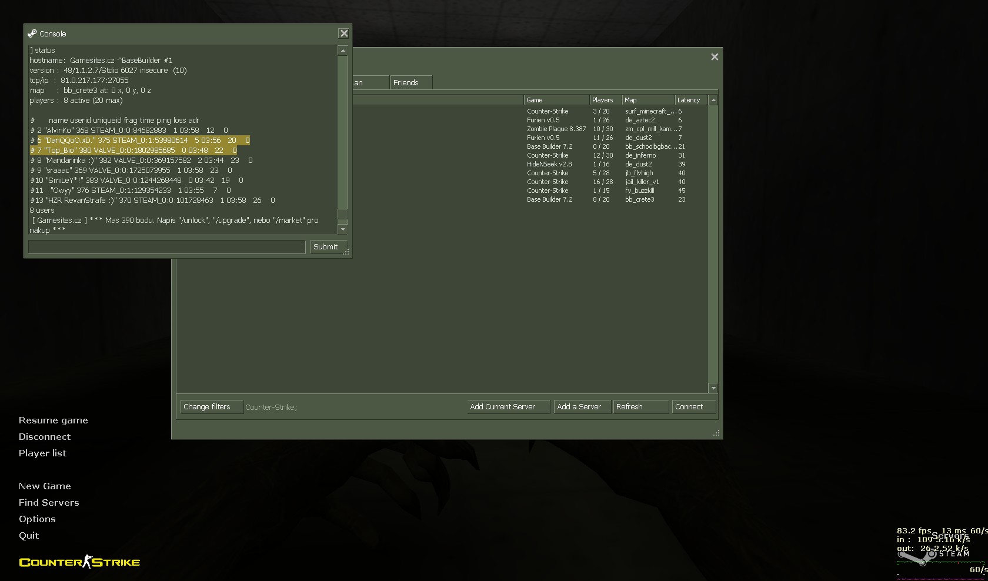Sort servers by Game column
988x581 pixels.
[556, 100]
